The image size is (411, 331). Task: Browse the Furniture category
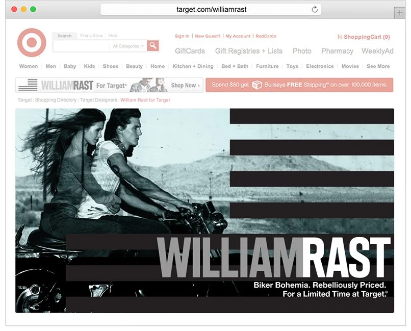267,66
